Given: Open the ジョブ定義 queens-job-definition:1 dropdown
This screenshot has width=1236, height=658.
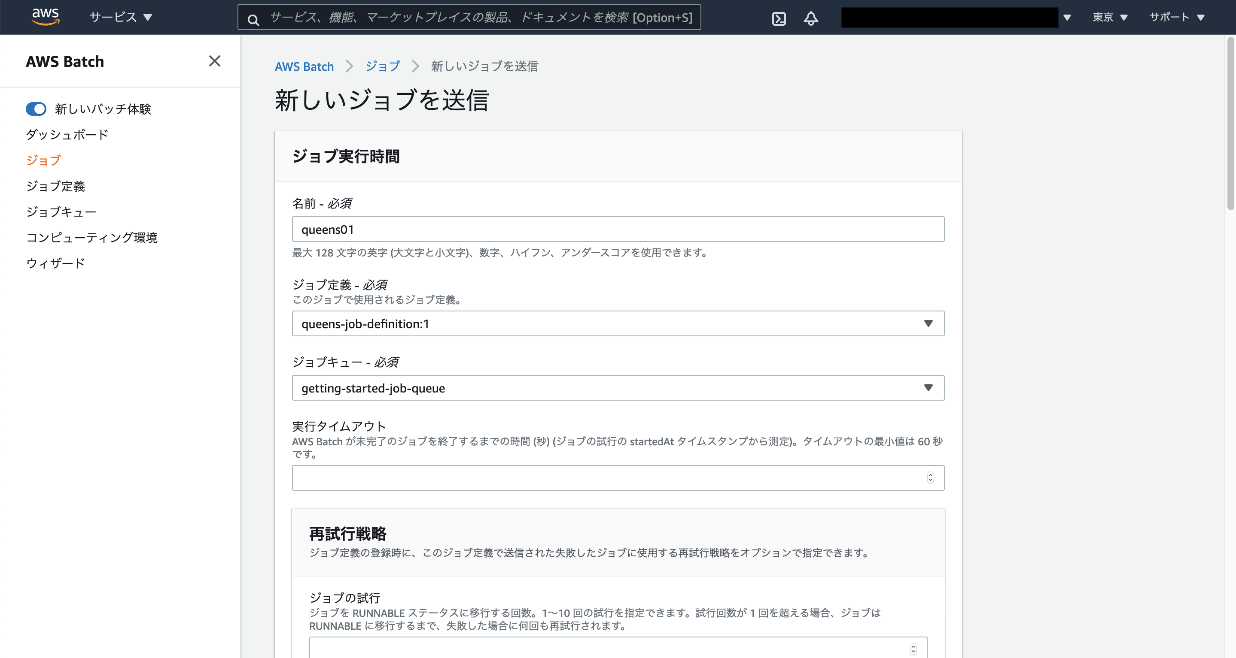Looking at the screenshot, I should (618, 323).
